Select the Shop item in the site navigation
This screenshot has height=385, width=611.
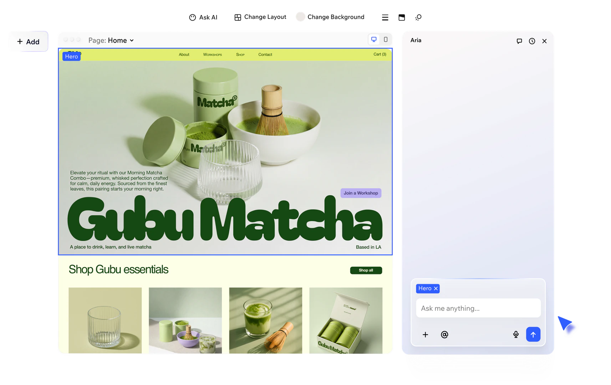240,54
